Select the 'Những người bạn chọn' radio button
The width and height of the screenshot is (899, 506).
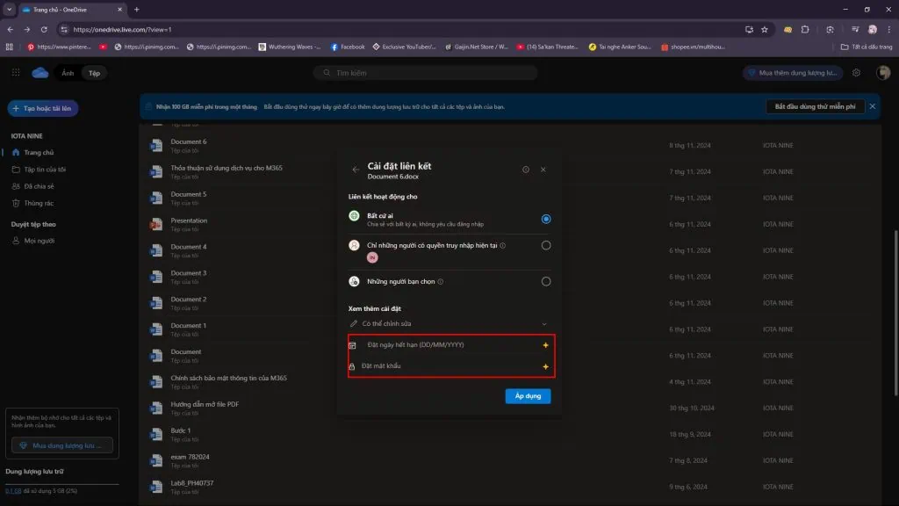(x=546, y=281)
